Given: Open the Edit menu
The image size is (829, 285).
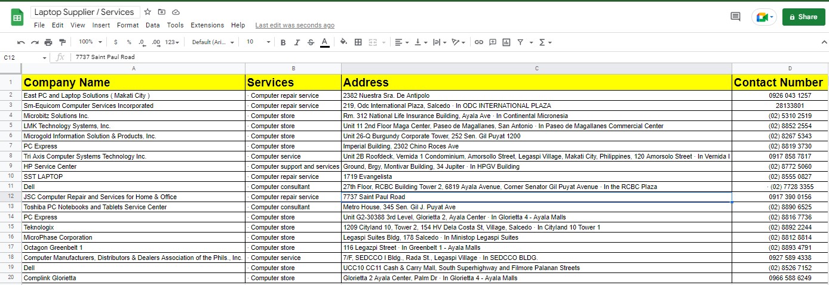Looking at the screenshot, I should click(x=57, y=25).
